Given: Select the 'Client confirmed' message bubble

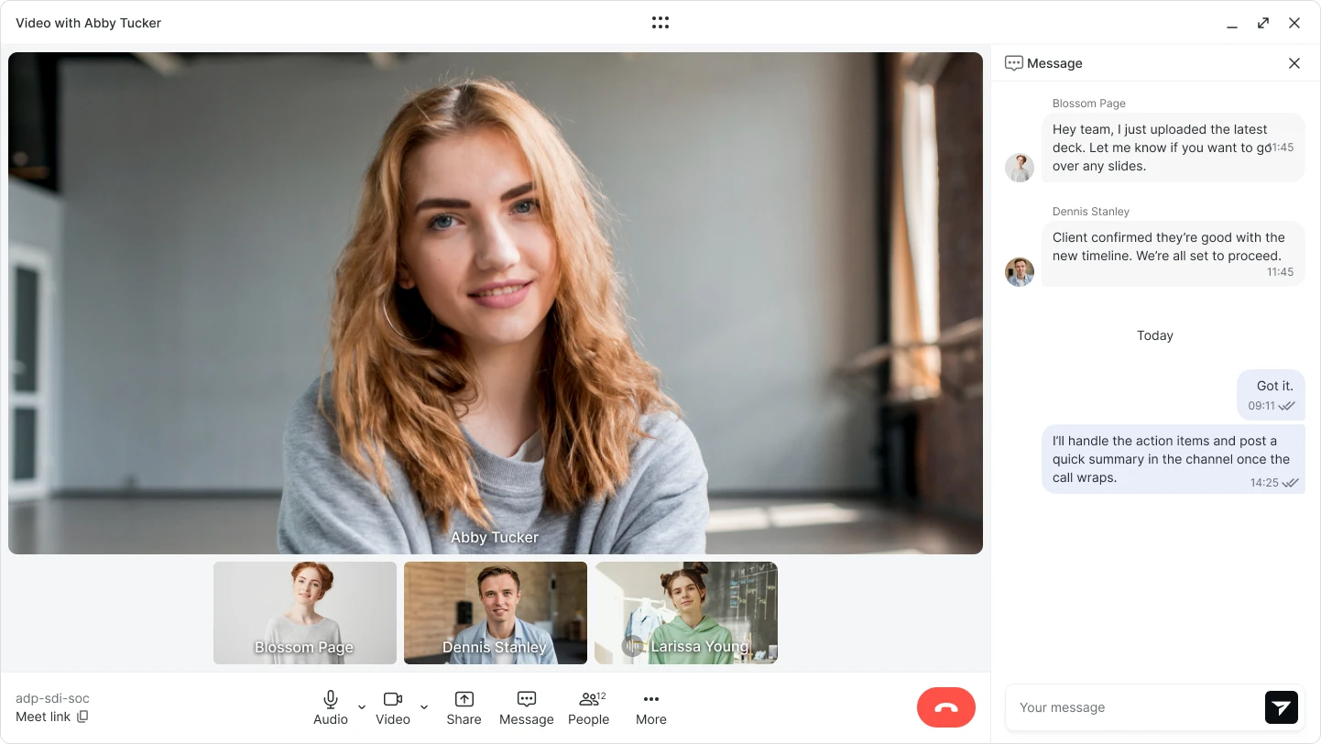Looking at the screenshot, I should (1174, 254).
